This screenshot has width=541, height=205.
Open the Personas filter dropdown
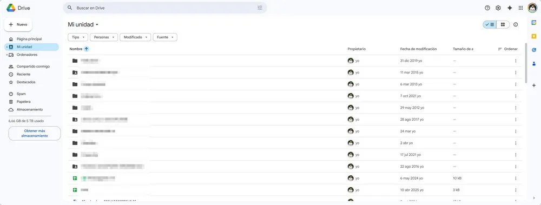pos(104,37)
